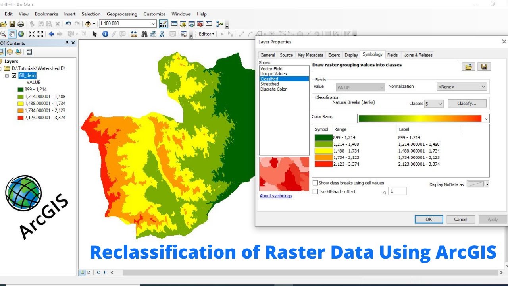
Task: Click the Save symbology disk icon in dialog
Action: click(x=484, y=66)
